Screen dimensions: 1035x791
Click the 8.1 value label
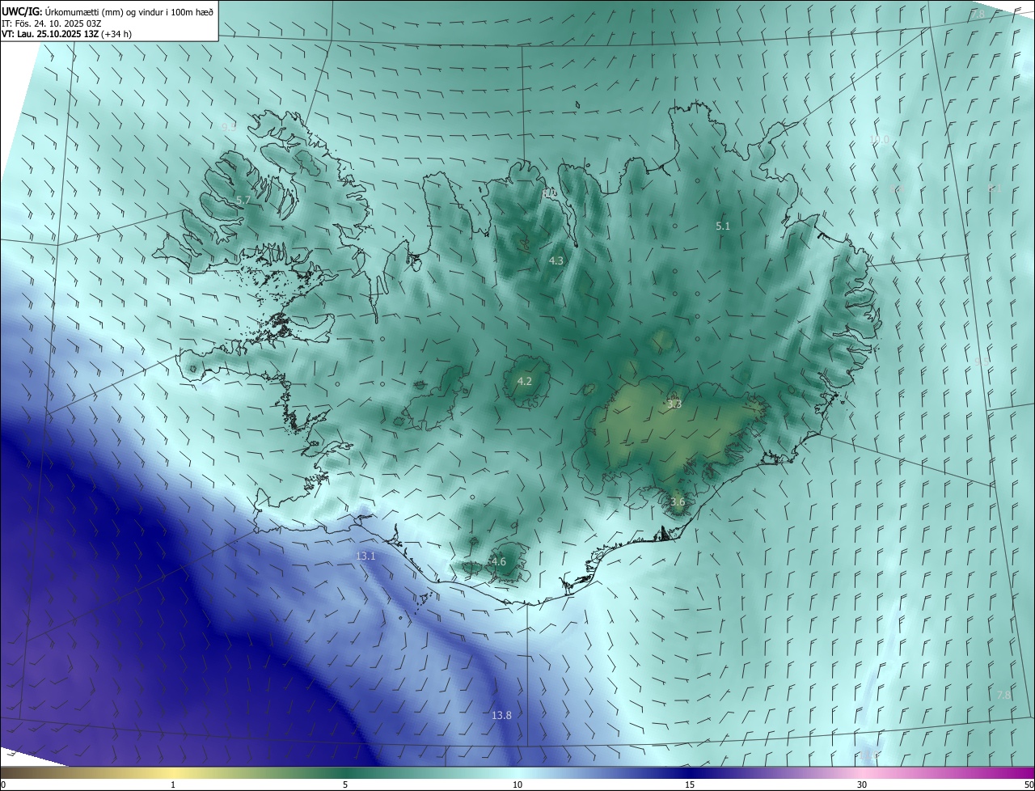tap(995, 188)
